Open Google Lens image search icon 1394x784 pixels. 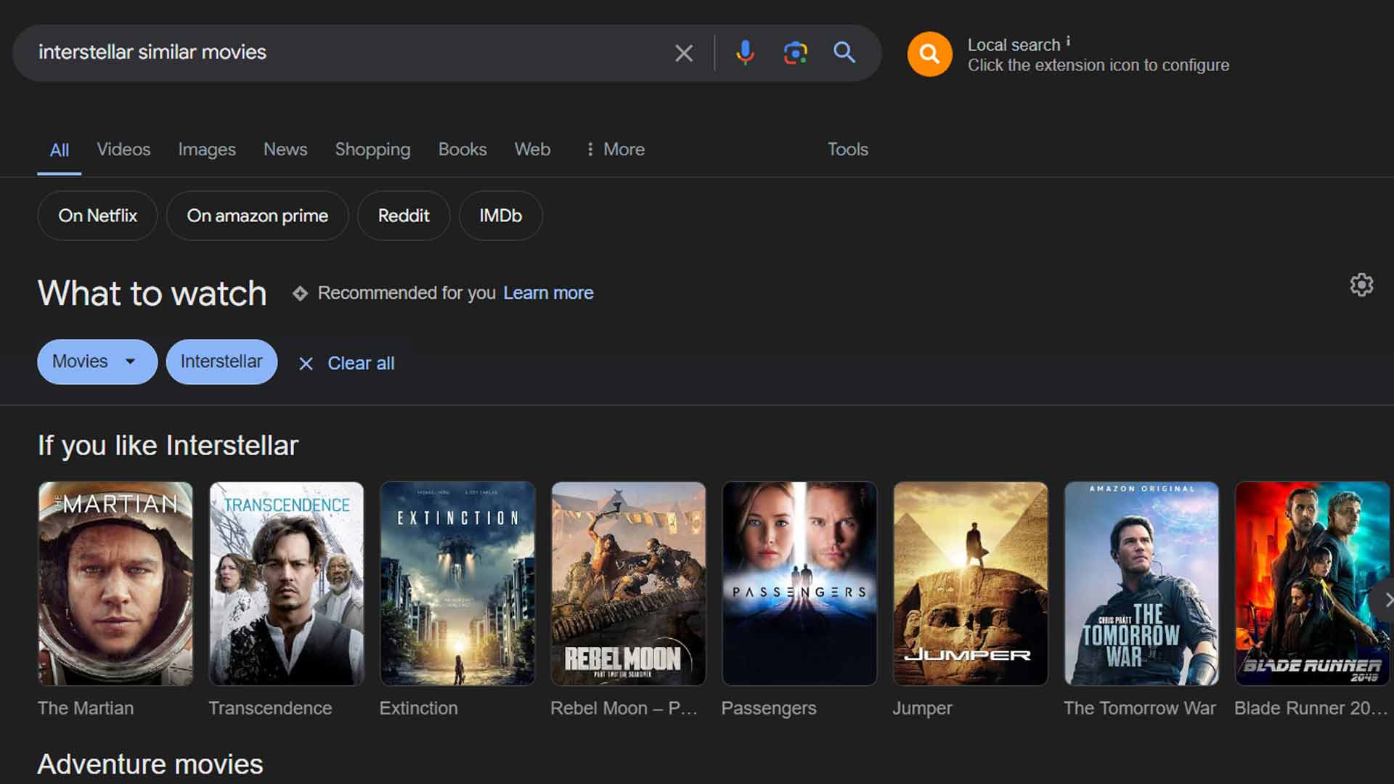pos(795,53)
